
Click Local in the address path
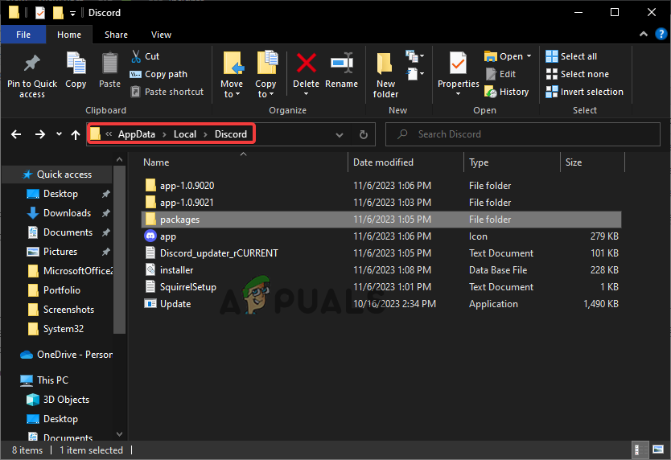(x=185, y=134)
